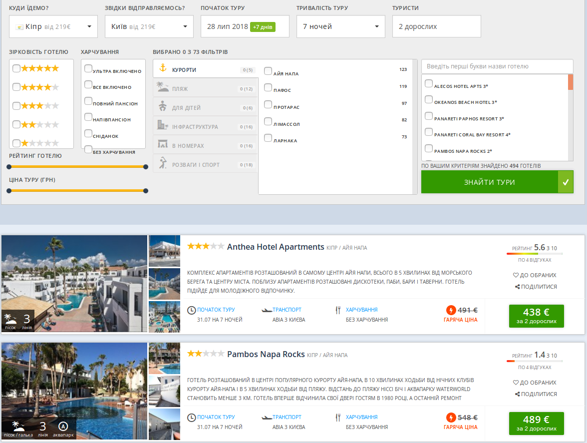The image size is (587, 443).
Task: Check the Айя Напа resort checkbox
Action: [x=268, y=71]
